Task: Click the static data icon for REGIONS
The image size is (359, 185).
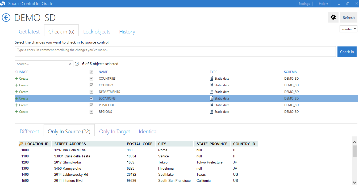Action: [x=212, y=112]
